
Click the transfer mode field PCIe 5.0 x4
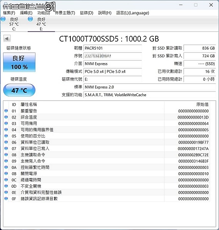(113, 72)
